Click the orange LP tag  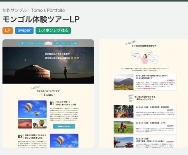click(8, 30)
